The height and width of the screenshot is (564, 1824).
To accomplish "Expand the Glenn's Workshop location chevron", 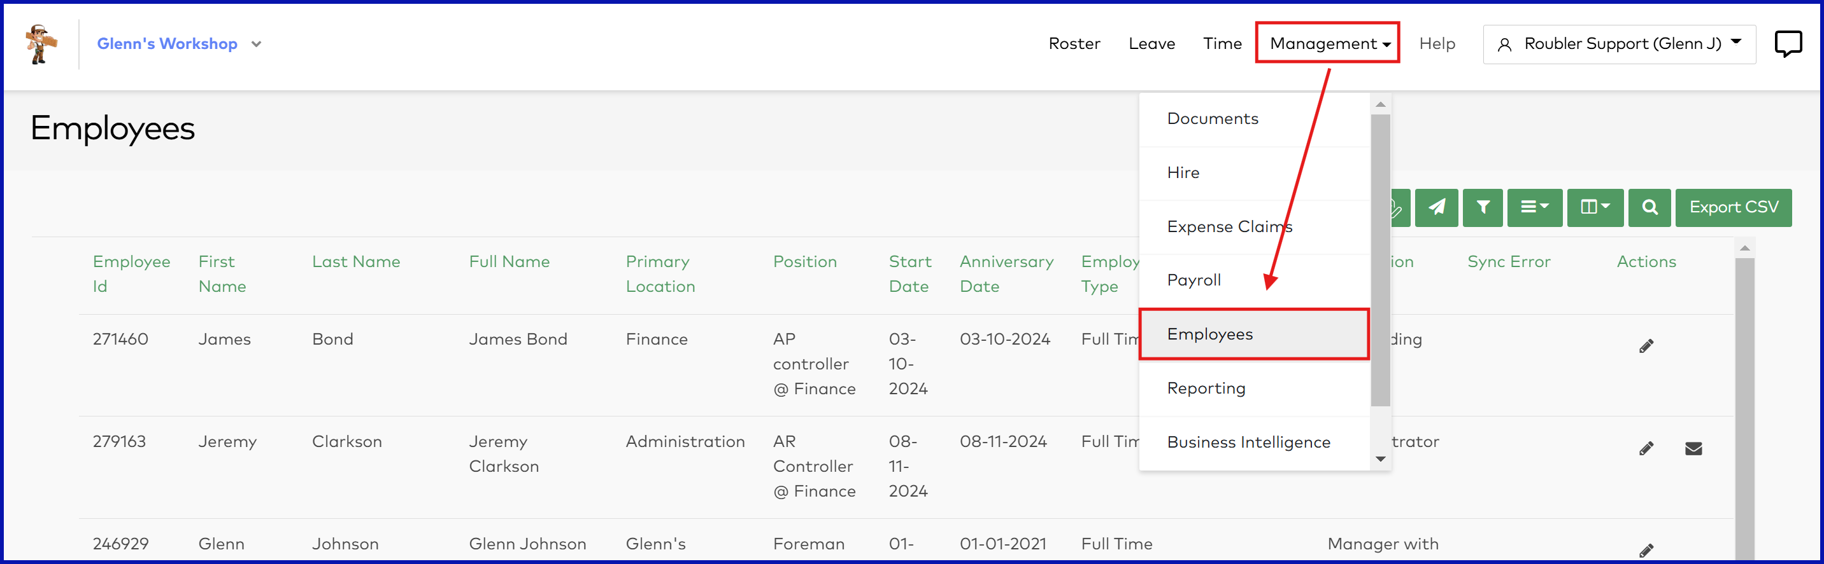I will click(x=256, y=44).
